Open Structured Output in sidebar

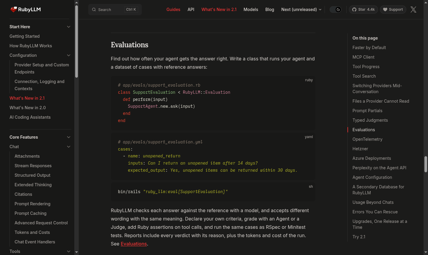[32, 175]
